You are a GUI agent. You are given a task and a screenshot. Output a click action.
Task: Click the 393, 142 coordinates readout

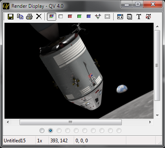tap(59, 141)
